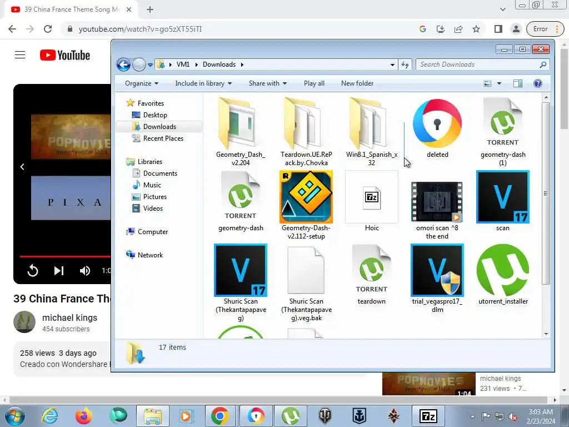Select the Win8.1_Spanish_x32 folder
This screenshot has width=569, height=427.
372,123
